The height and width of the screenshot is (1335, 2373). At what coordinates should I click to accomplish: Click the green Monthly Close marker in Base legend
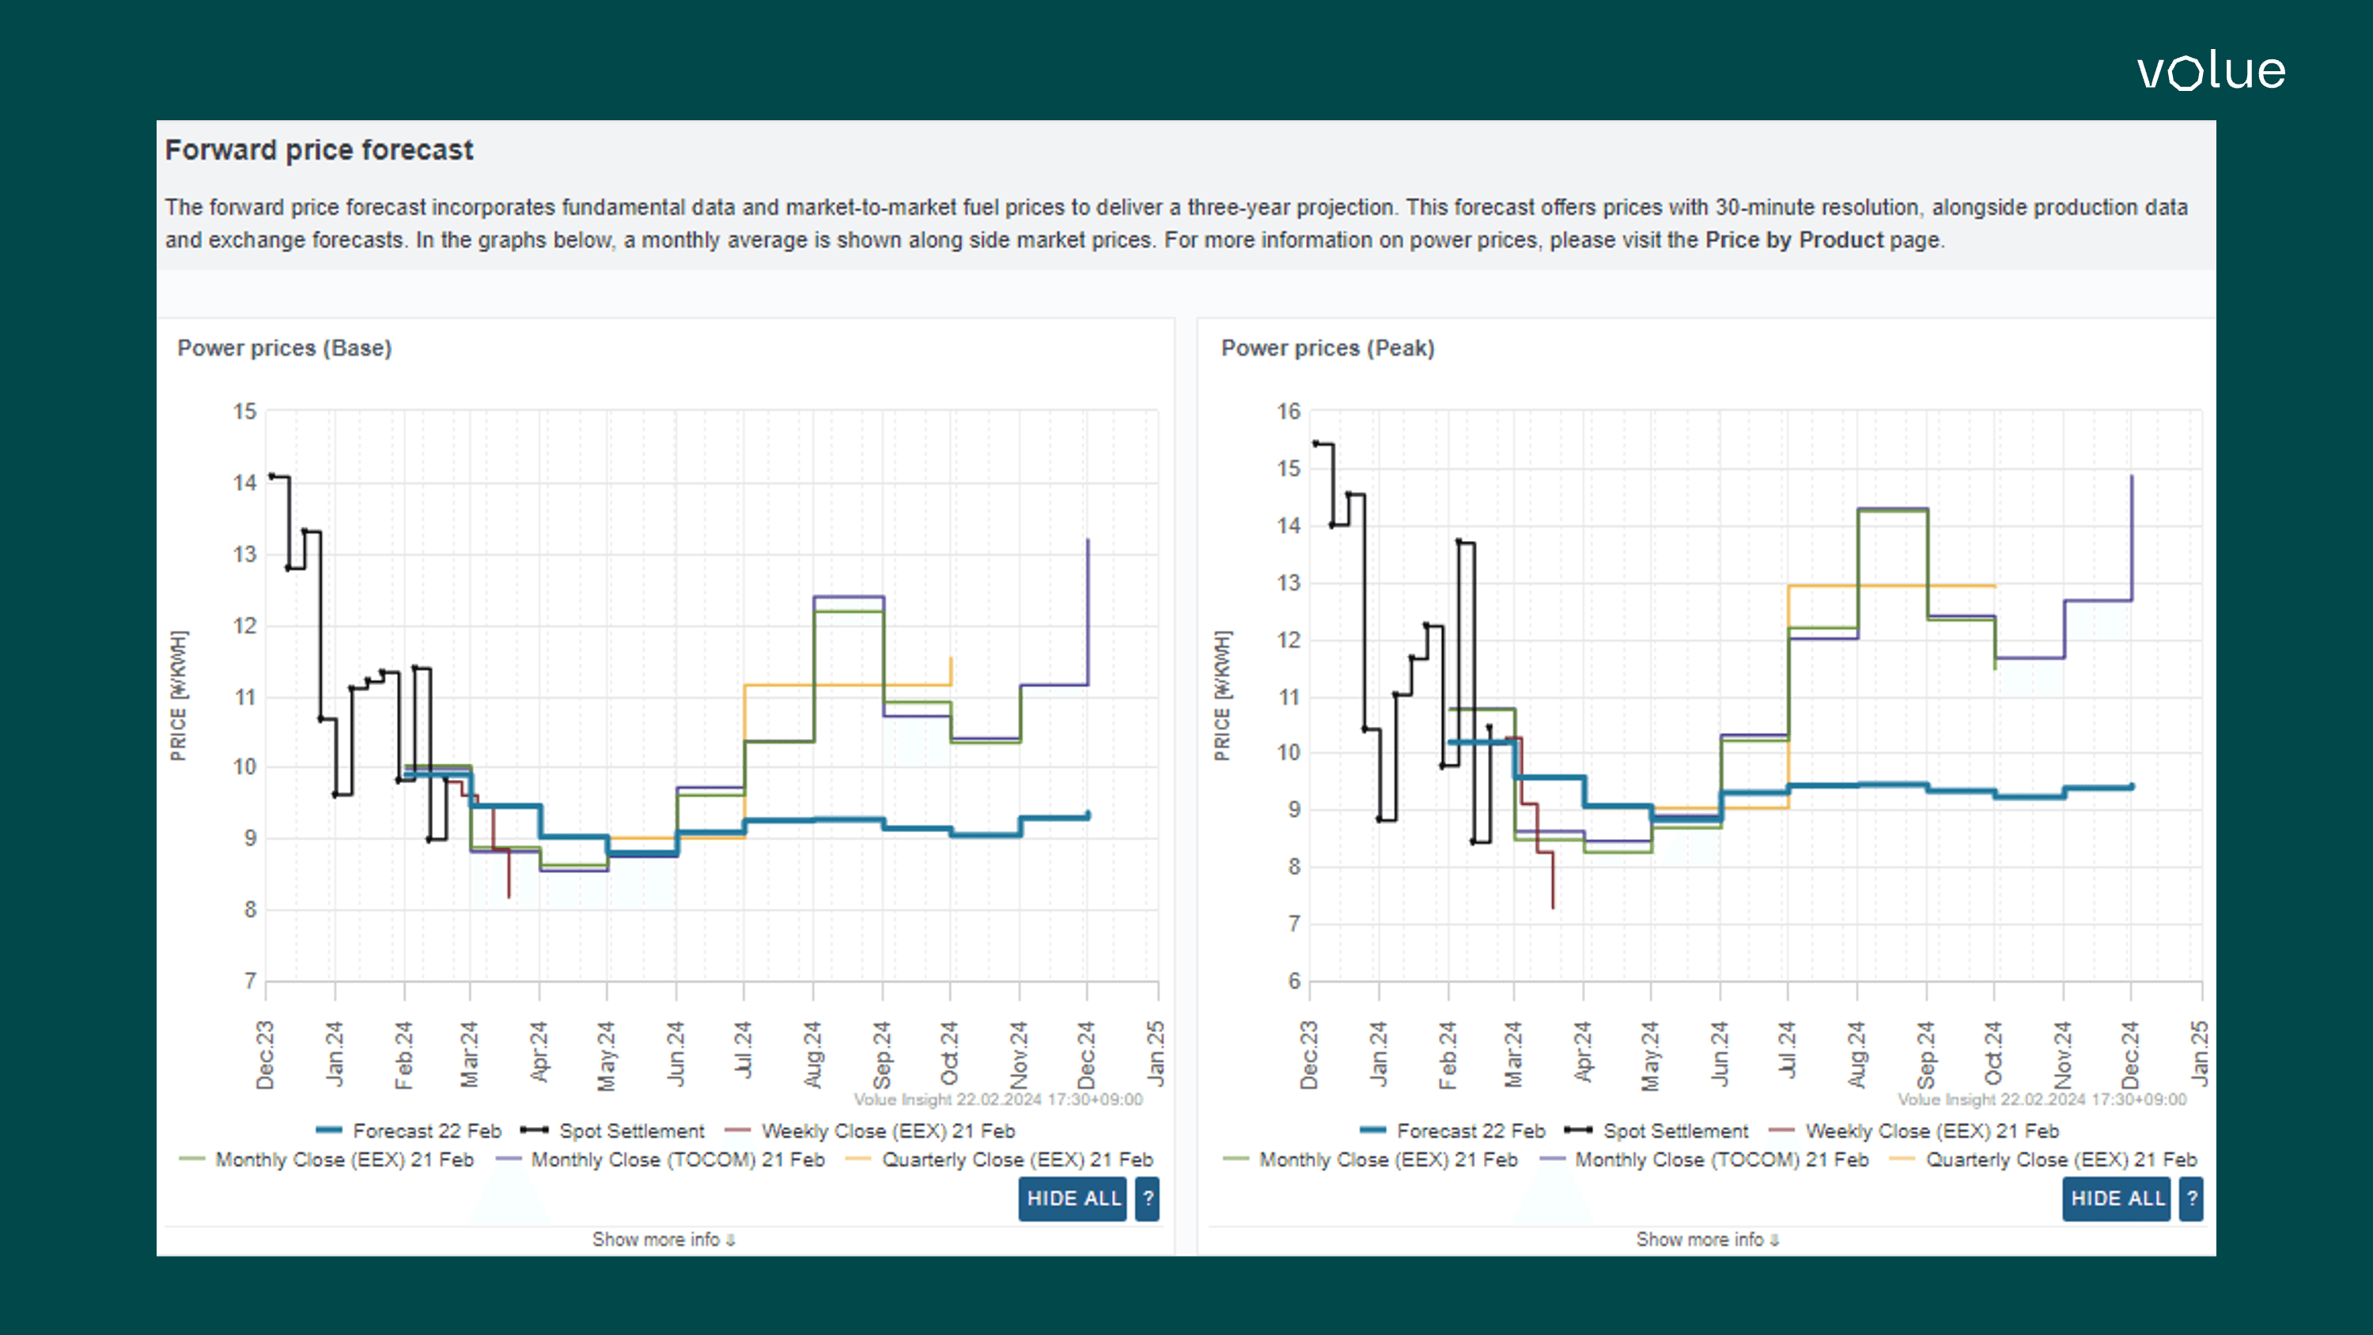194,1160
